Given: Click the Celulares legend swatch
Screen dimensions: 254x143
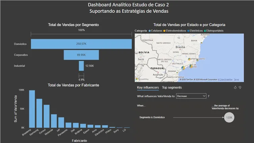Looking at the screenshot, I should pos(150,31).
